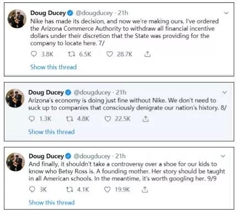The image size is (237, 214).
Task: Show this thread under the 9/9 tweet
Action: [52, 202]
